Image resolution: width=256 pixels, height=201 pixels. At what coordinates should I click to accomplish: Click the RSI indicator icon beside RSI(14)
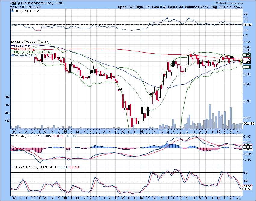pos(13,11)
